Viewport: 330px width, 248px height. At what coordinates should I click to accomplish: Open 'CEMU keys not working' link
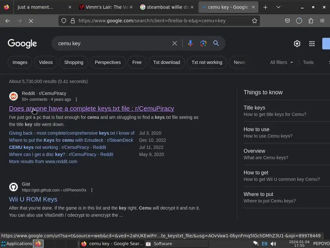57,147
